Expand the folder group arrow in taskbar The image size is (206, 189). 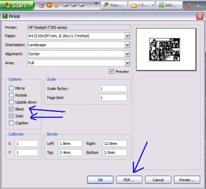coord(152,6)
